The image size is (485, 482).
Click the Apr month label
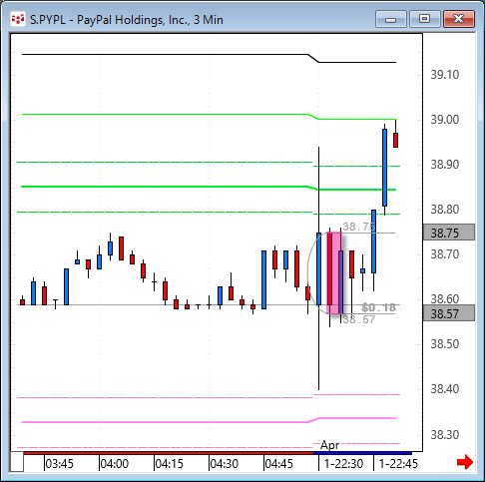click(329, 445)
